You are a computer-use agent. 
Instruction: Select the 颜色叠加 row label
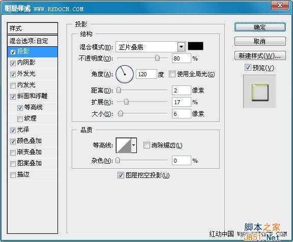tap(29, 141)
